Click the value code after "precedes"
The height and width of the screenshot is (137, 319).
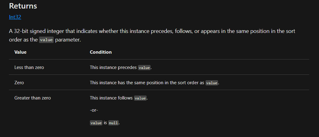pyautogui.click(x=144, y=68)
